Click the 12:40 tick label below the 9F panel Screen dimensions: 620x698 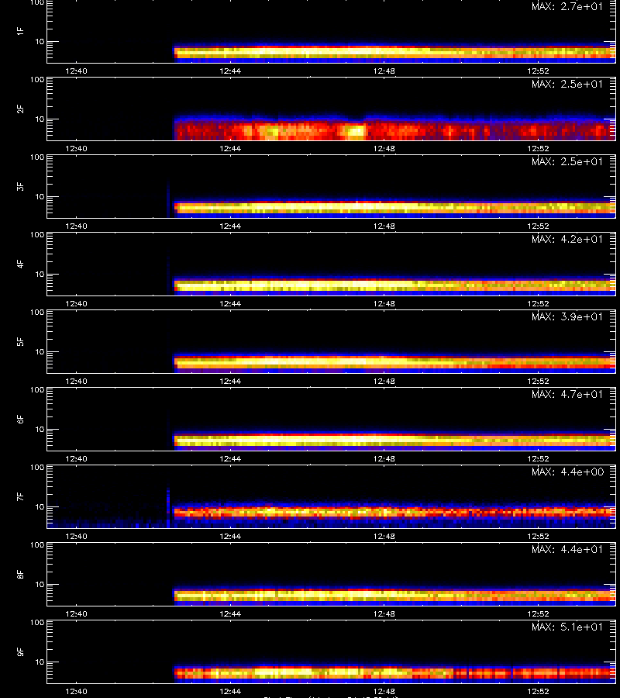(76, 691)
